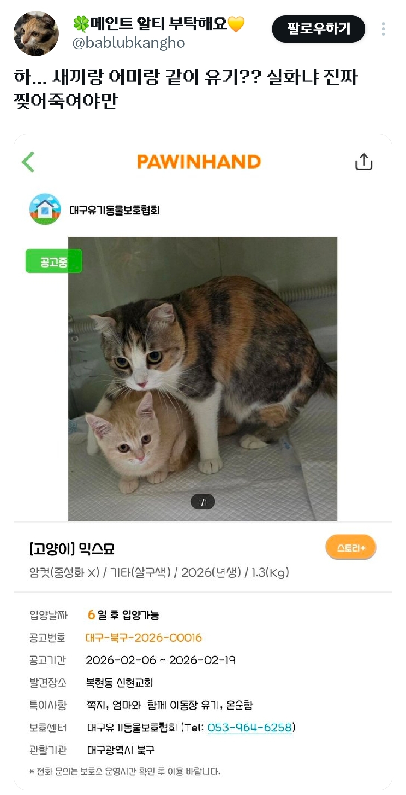
Task: Tap the 1/1 photo counter badge
Action: coord(203,502)
